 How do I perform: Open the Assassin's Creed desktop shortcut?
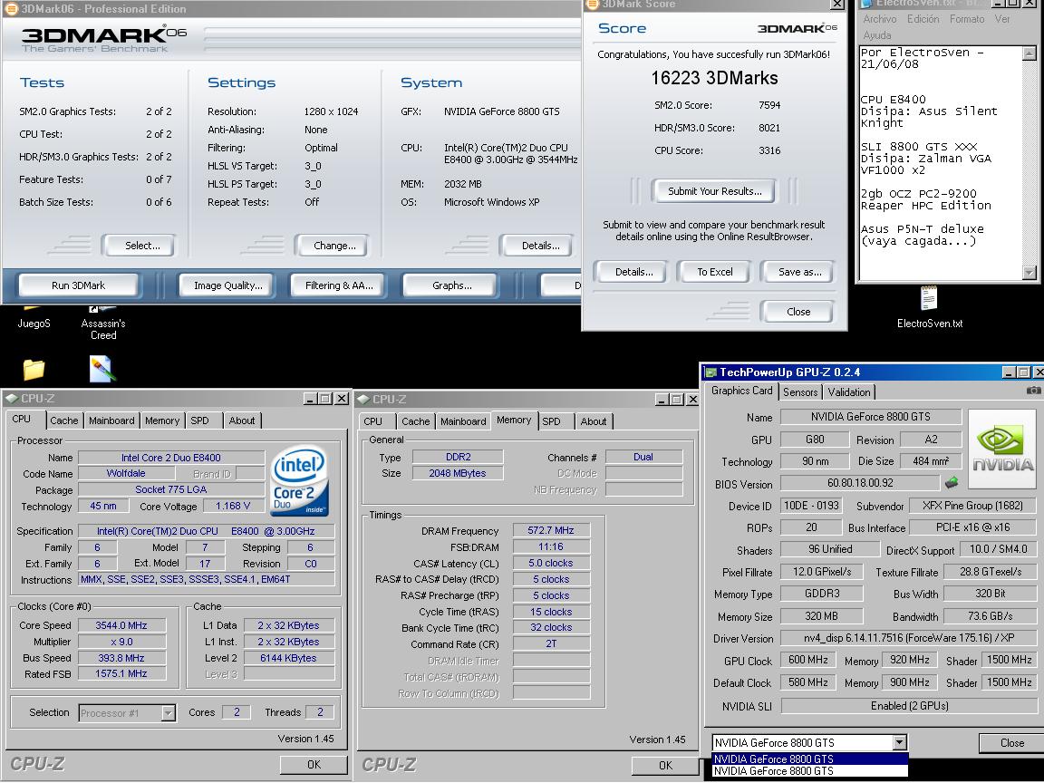(103, 324)
